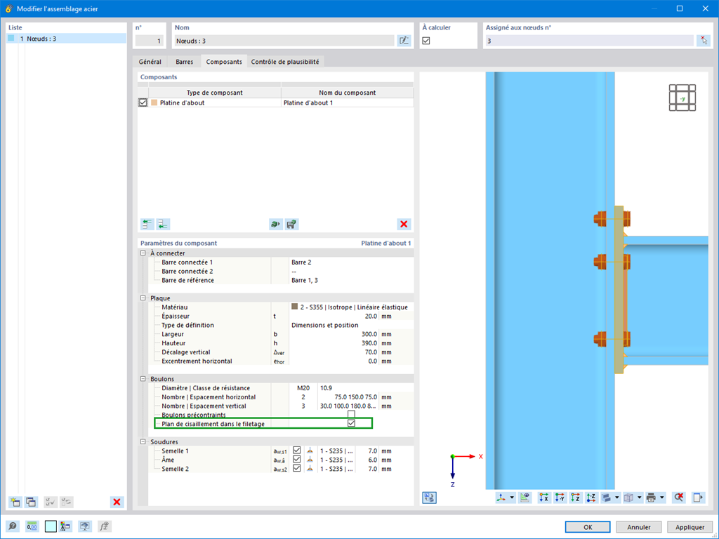The height and width of the screenshot is (539, 719).
Task: Confirm with OK button
Action: pos(588,527)
